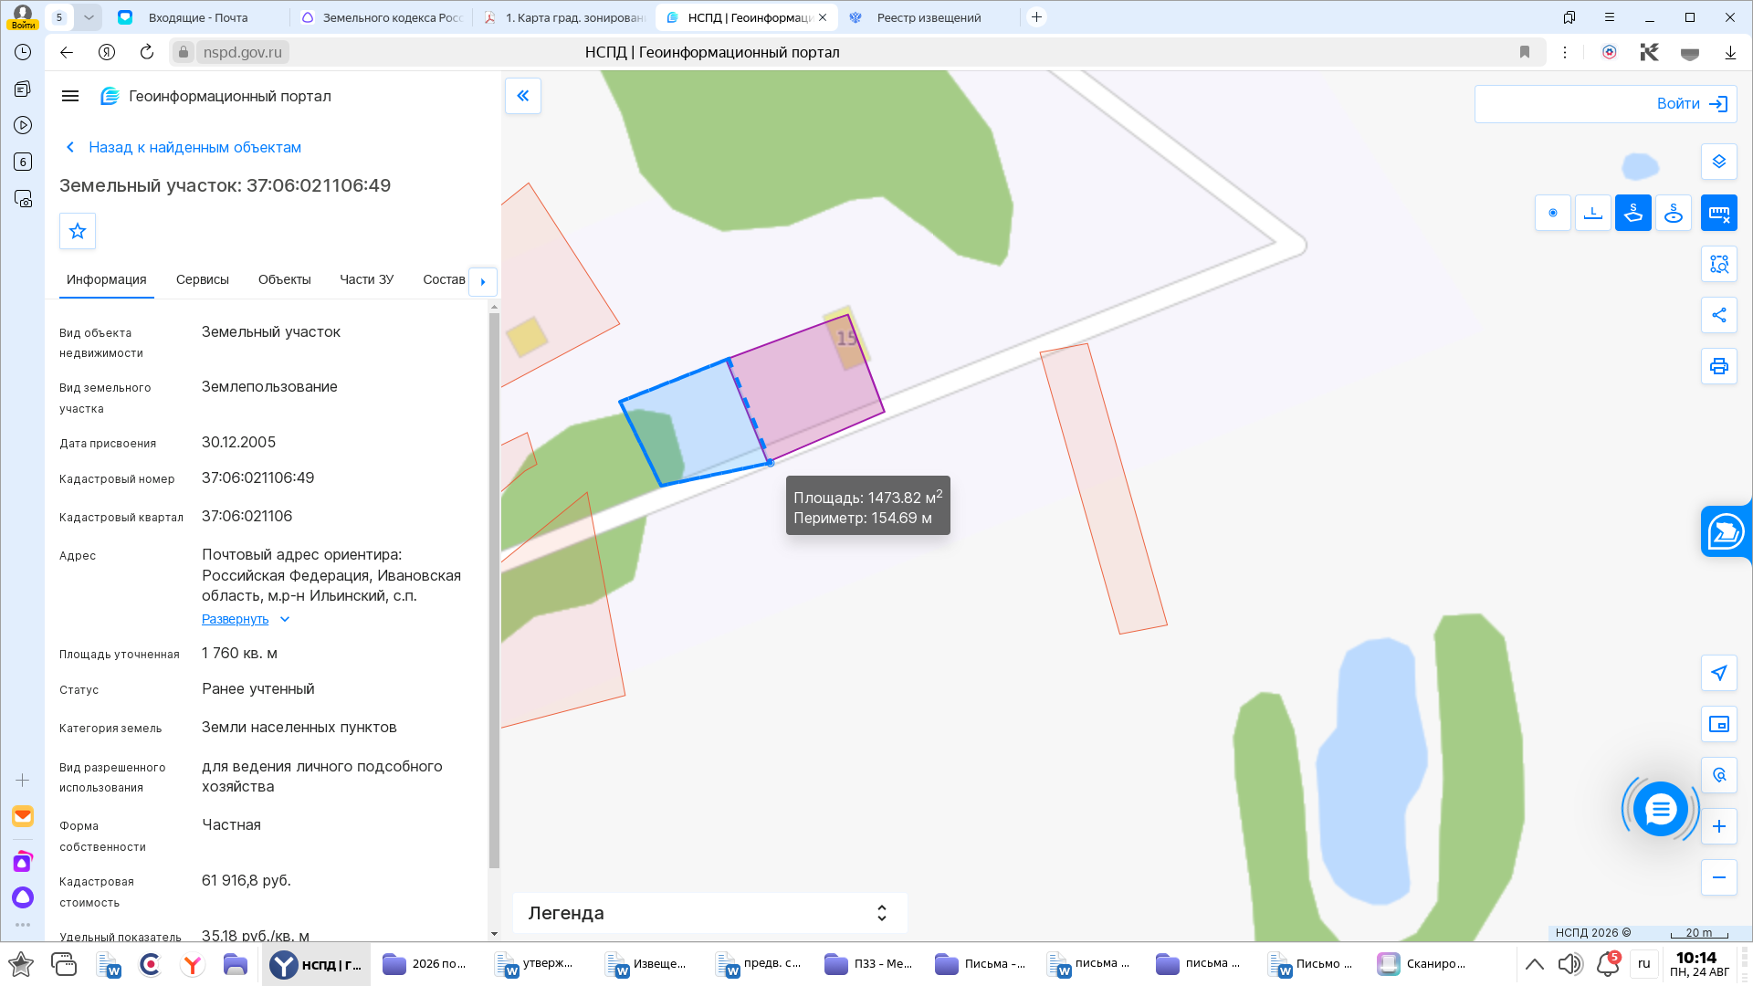Bookmark this page in the address bar

(x=1525, y=52)
